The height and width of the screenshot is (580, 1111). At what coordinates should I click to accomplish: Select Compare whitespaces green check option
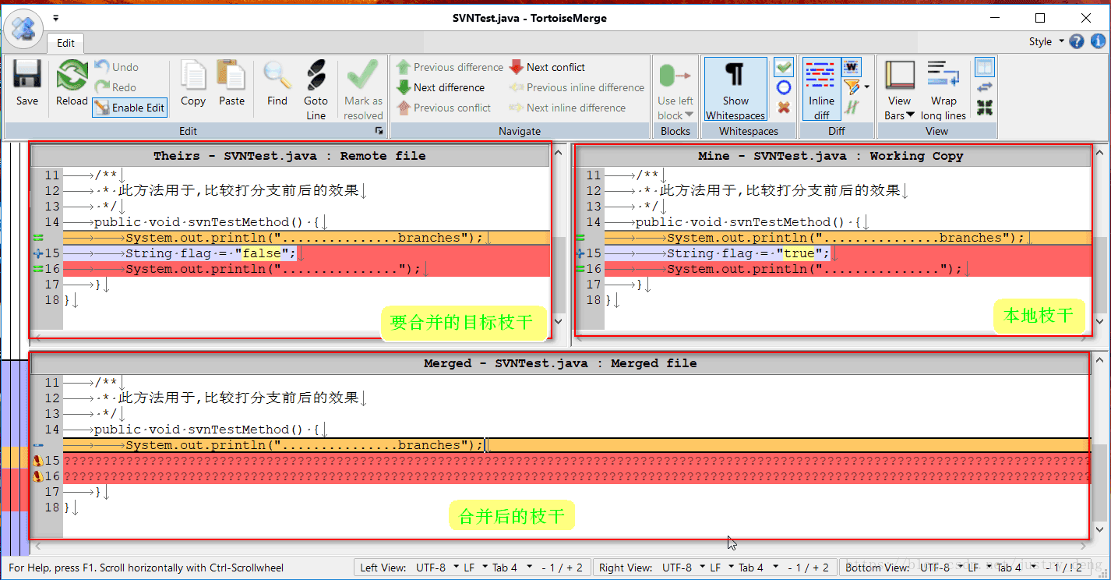pyautogui.click(x=784, y=67)
